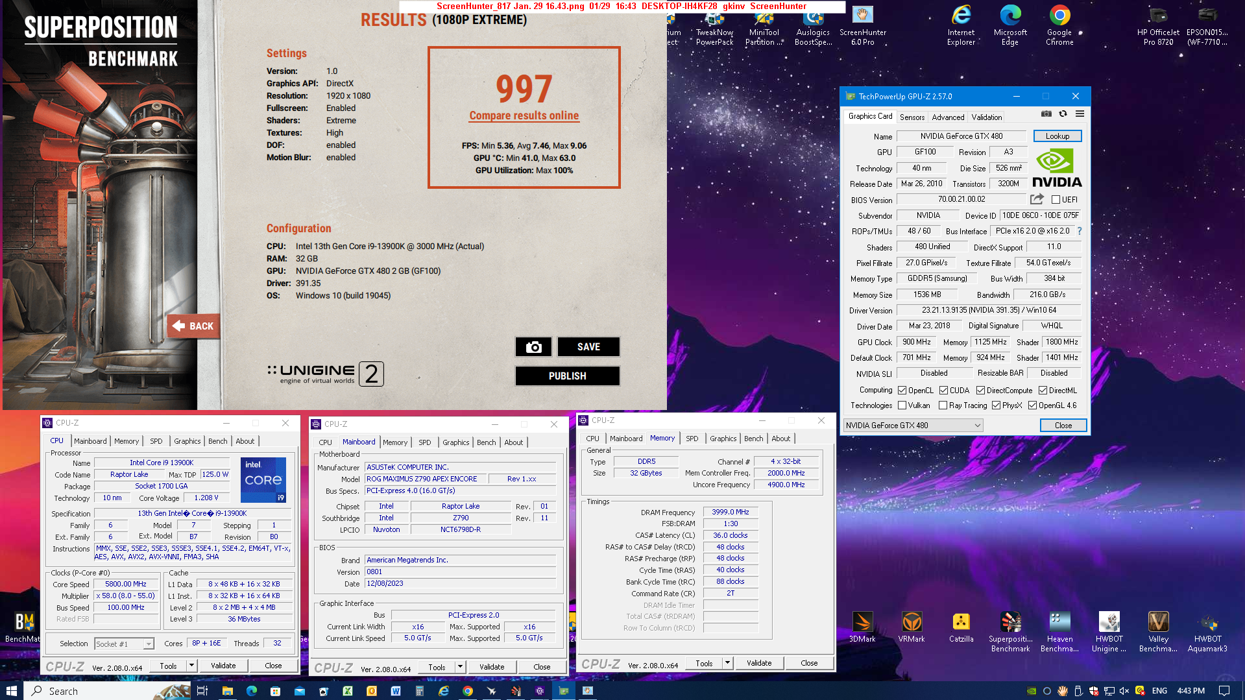The width and height of the screenshot is (1245, 700).
Task: Toggle the CUDA checkbox
Action: coord(943,391)
